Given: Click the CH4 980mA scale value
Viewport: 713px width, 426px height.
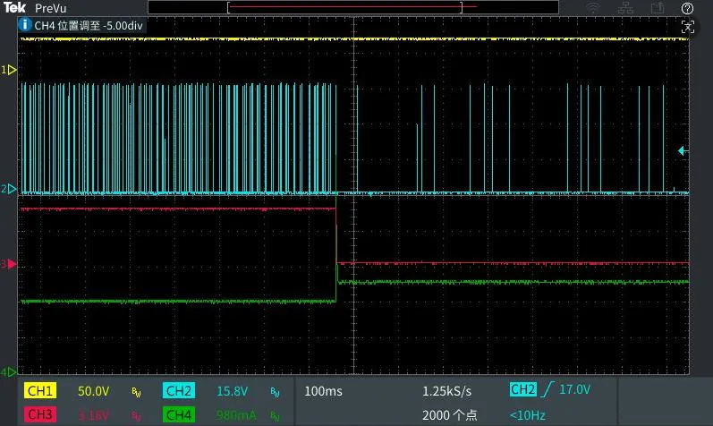Looking at the screenshot, I should (236, 415).
